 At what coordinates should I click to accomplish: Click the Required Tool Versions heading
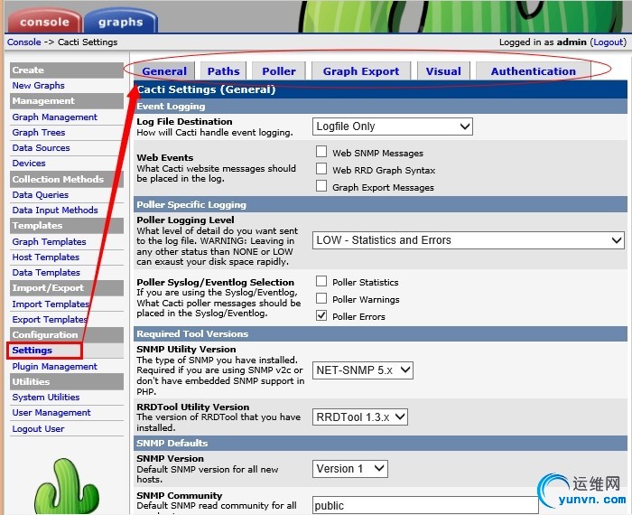pos(192,334)
